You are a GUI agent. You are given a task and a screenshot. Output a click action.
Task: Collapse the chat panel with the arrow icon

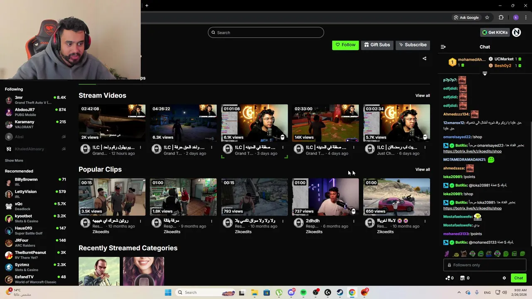(x=443, y=47)
